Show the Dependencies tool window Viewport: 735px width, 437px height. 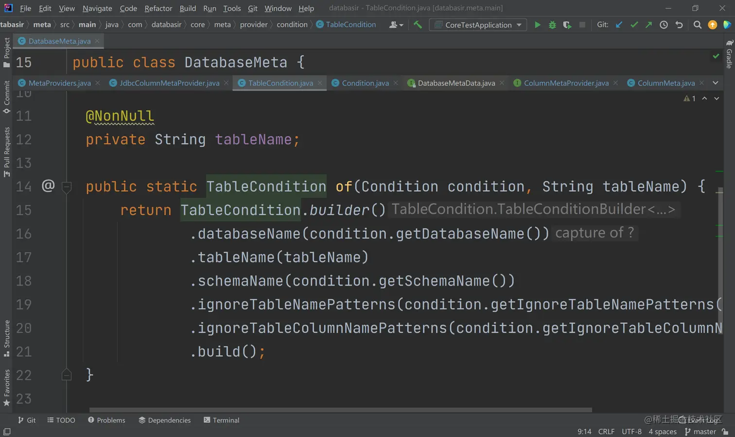pos(164,420)
